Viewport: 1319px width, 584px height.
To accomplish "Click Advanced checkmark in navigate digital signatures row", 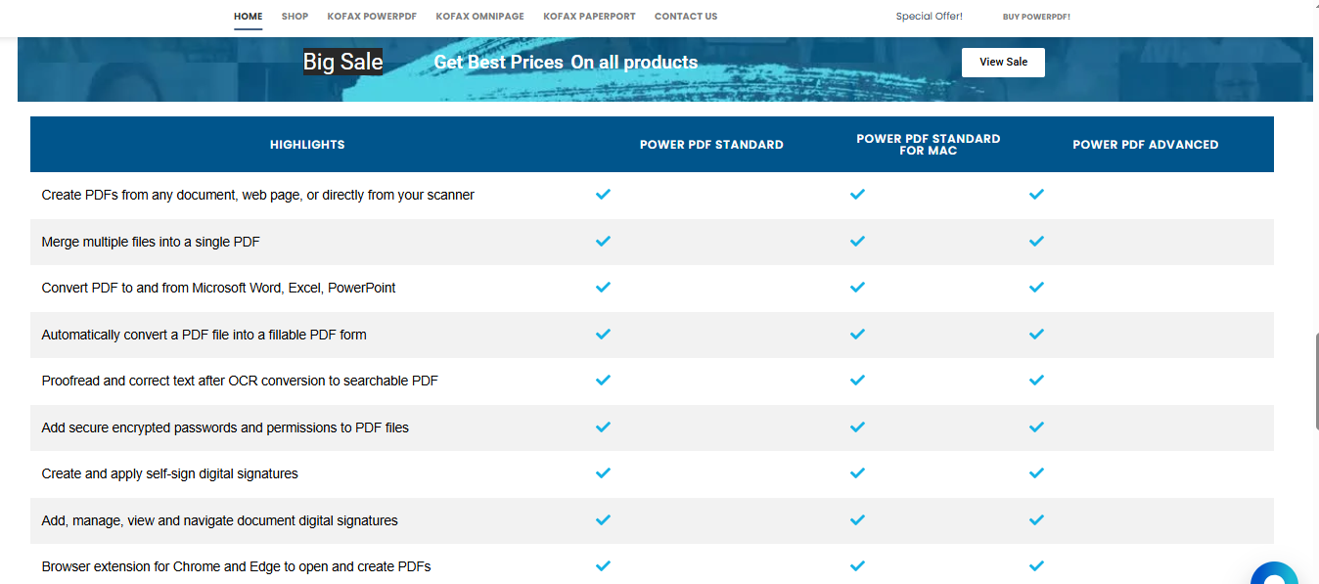I will [1037, 520].
